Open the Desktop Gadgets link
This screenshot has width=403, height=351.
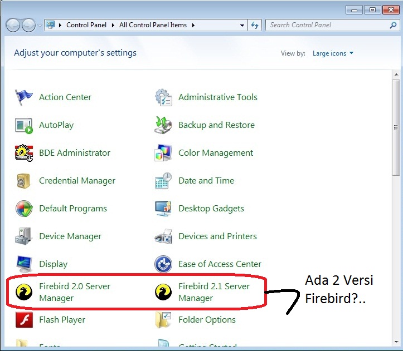(211, 209)
